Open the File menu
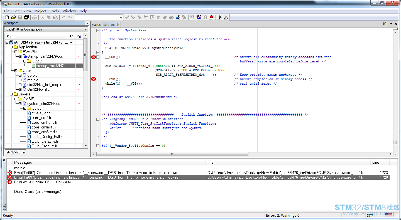Viewport: 401px width, 220px height. [x=7, y=11]
